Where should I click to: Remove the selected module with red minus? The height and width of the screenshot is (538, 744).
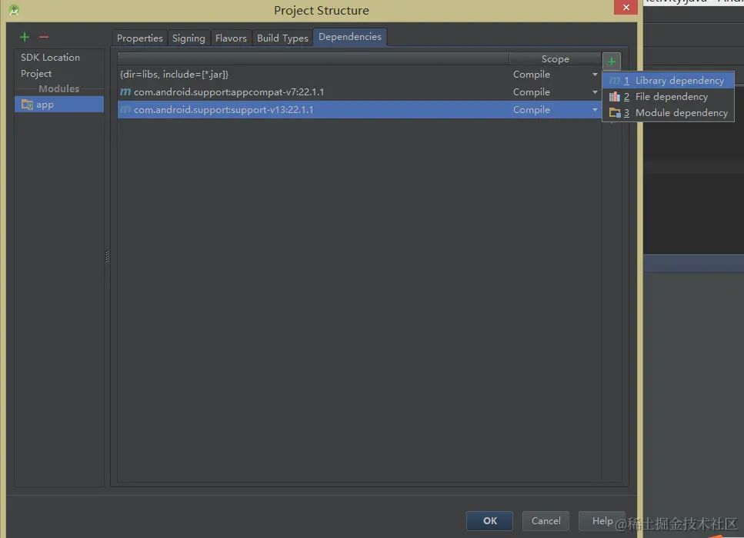click(44, 37)
